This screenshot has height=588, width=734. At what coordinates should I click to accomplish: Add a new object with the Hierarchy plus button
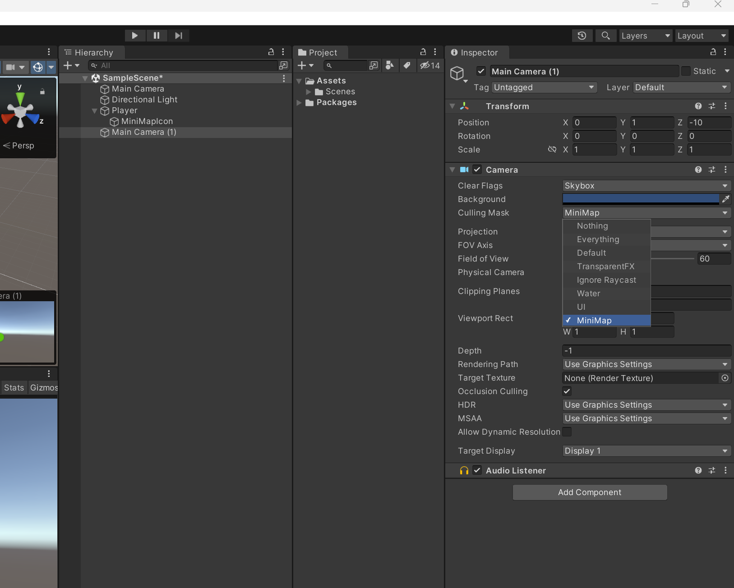click(x=71, y=65)
